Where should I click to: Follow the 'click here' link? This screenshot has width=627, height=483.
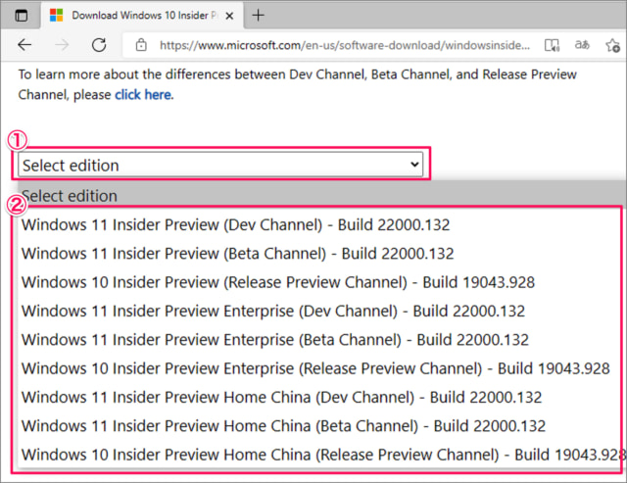pyautogui.click(x=144, y=95)
